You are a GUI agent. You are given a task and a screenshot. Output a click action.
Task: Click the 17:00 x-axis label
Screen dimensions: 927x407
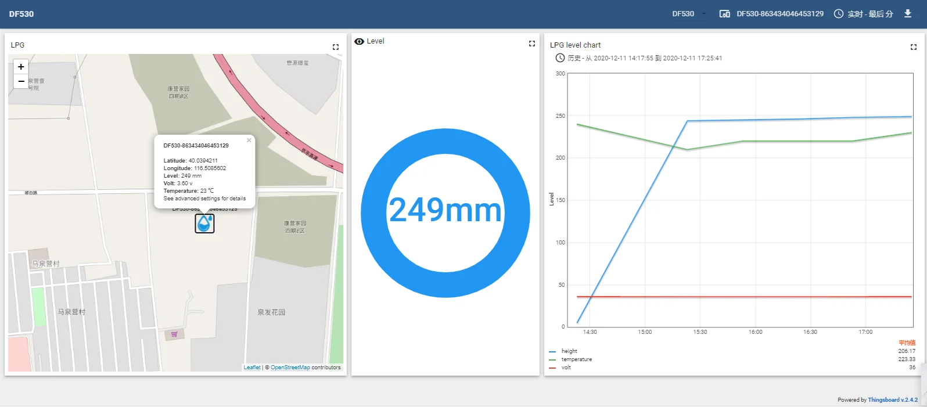(x=865, y=332)
